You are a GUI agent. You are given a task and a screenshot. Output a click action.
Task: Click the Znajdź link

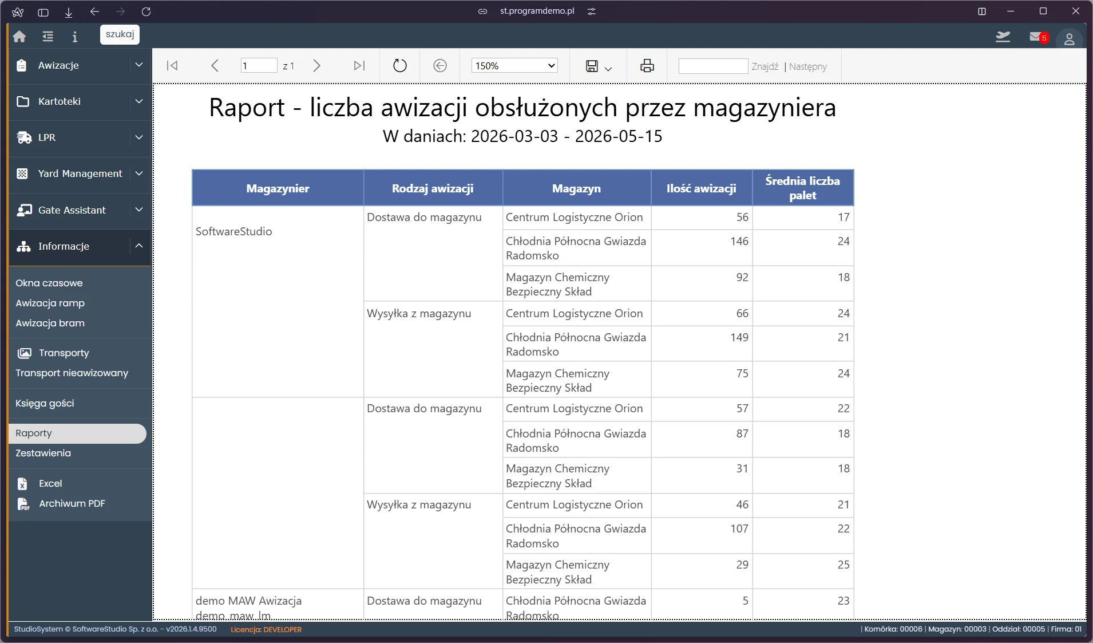click(765, 66)
